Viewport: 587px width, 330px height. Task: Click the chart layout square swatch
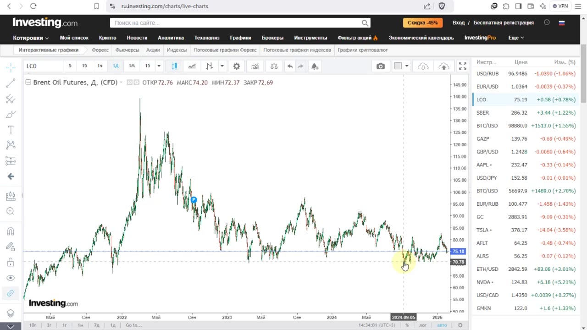(x=398, y=66)
